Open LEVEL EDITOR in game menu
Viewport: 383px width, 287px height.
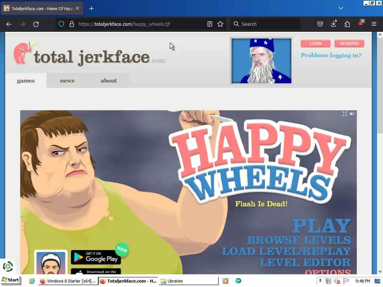point(305,263)
